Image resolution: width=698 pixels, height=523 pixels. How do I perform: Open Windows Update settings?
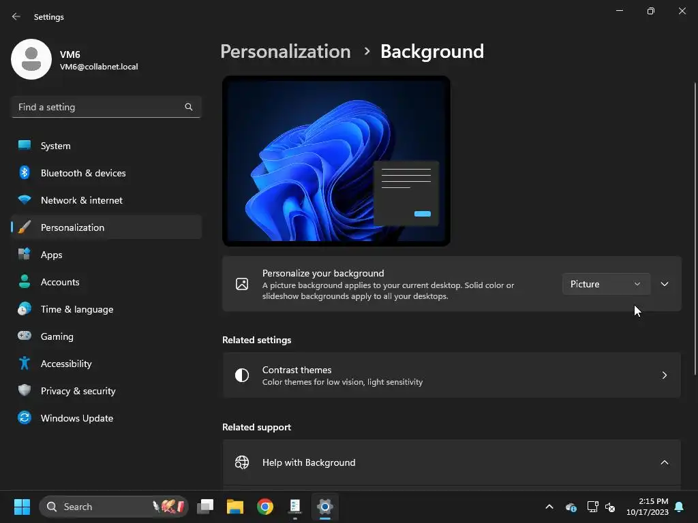pos(106,417)
